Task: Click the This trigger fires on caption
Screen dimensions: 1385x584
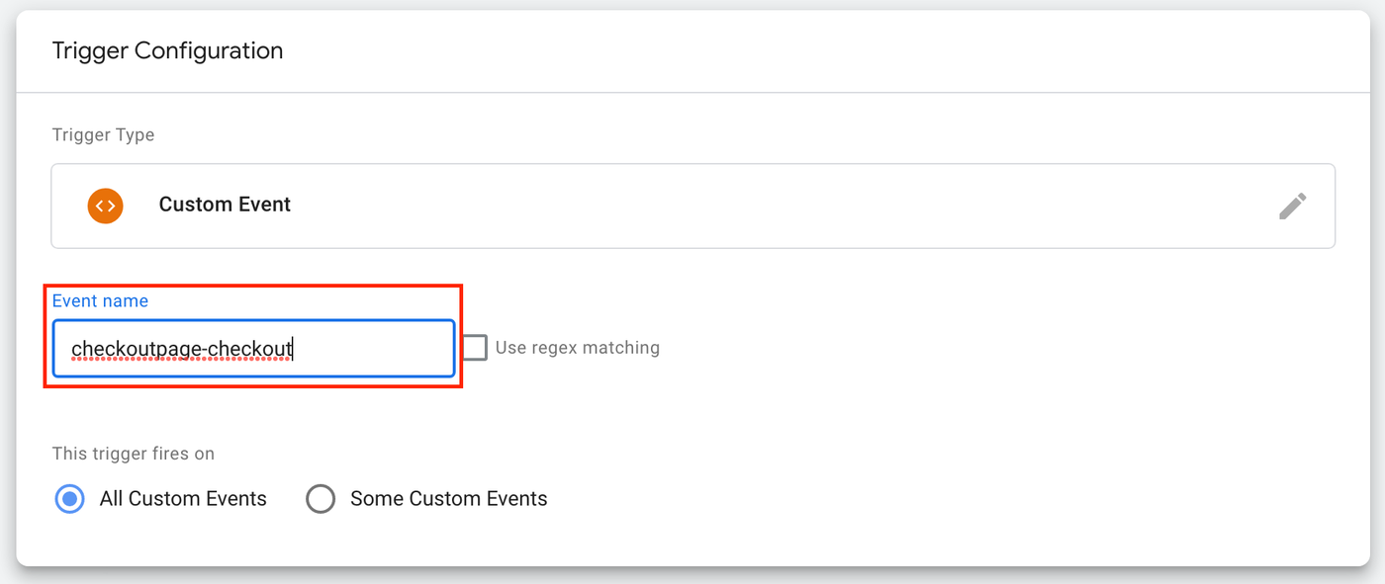Action: (x=133, y=455)
